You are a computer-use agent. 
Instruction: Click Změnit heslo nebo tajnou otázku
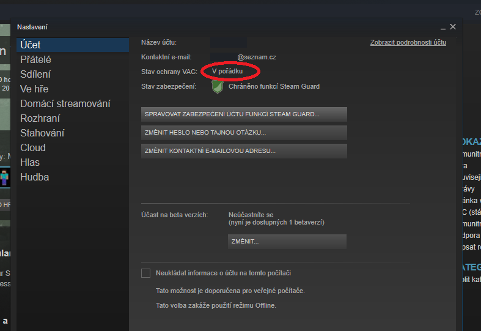pyautogui.click(x=244, y=132)
